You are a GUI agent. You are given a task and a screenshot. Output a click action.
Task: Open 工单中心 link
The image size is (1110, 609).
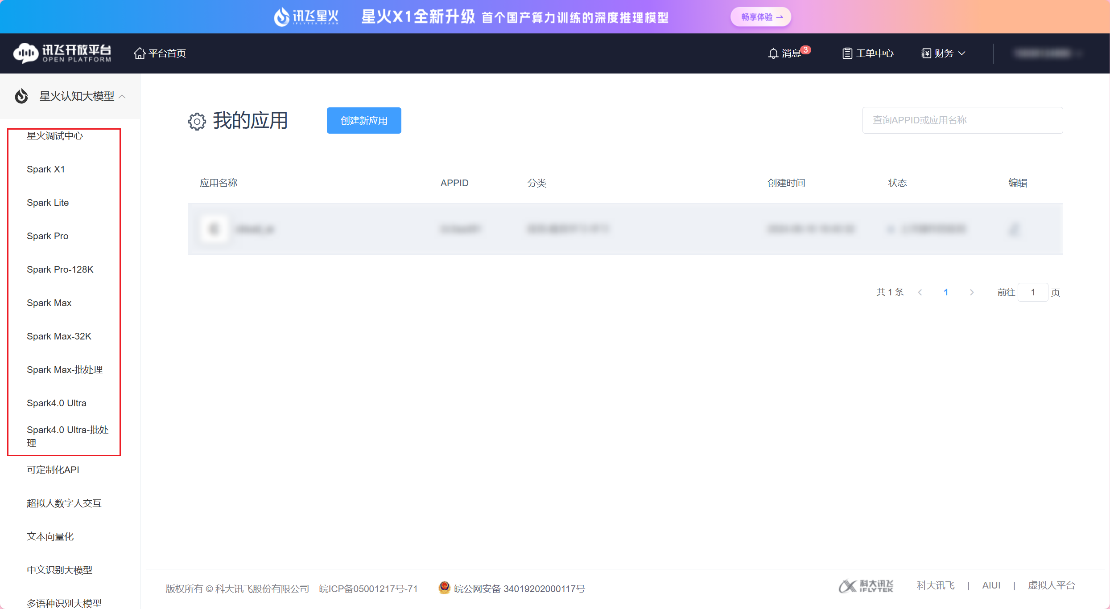coord(875,53)
